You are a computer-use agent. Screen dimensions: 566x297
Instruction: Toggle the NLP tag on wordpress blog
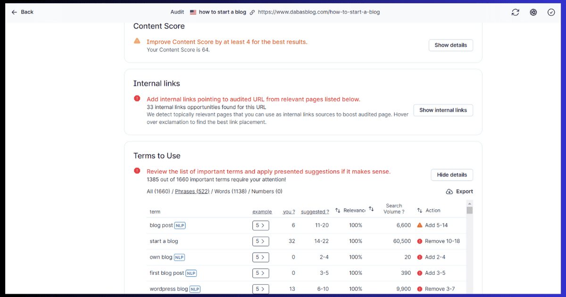[x=195, y=289]
